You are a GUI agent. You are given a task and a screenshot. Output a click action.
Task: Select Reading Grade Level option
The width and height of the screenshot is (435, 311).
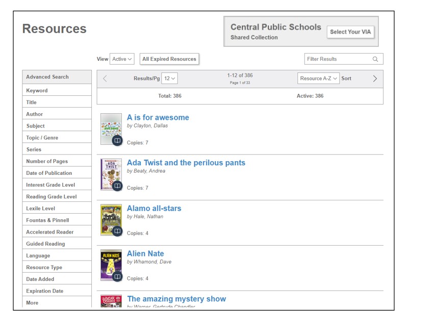coord(57,196)
